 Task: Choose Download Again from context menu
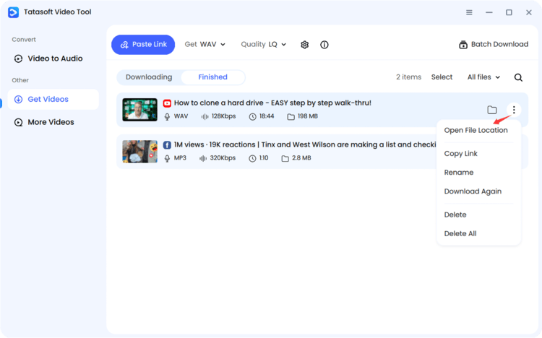[473, 191]
